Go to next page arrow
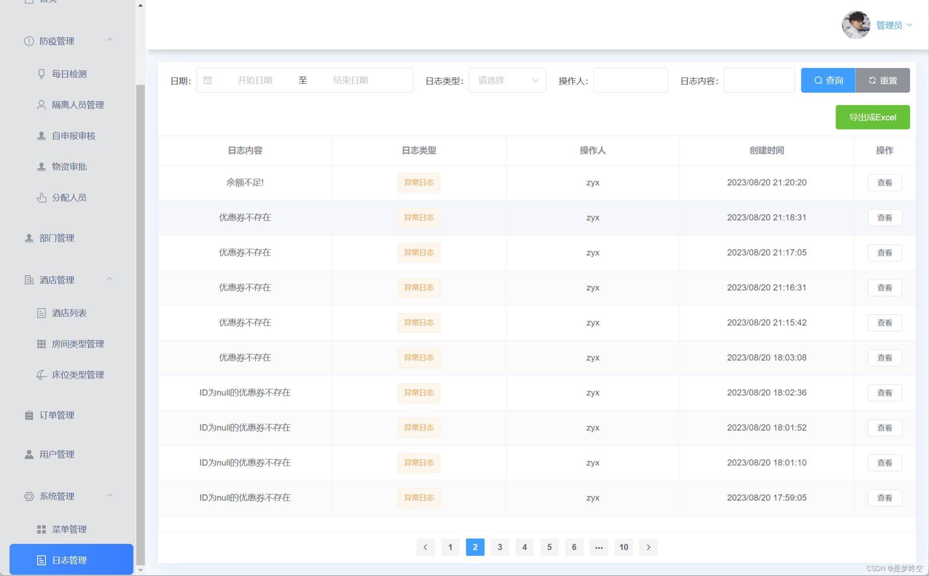 pyautogui.click(x=648, y=547)
